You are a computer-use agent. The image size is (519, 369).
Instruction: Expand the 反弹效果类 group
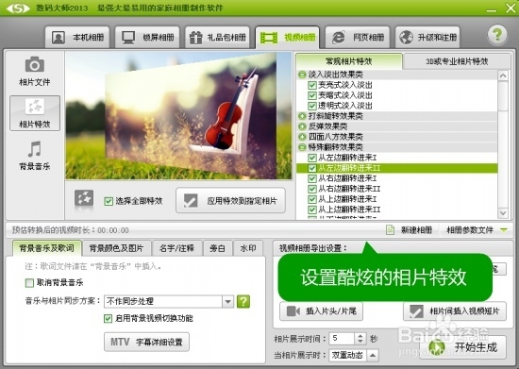302,126
